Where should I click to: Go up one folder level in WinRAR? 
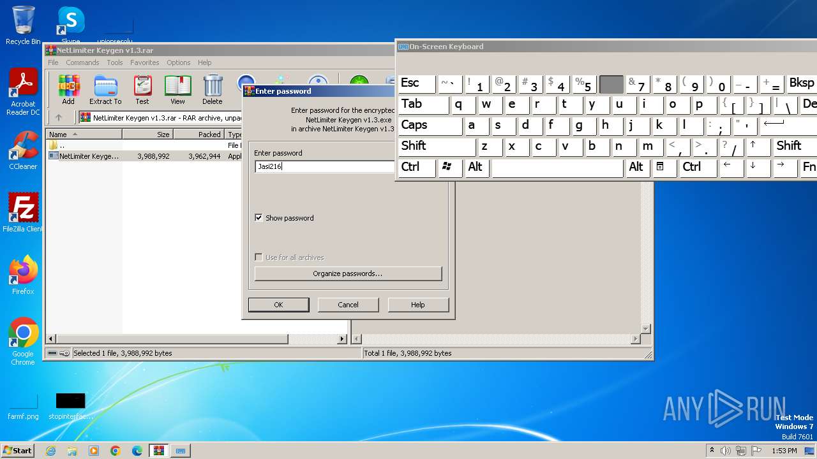click(59, 117)
